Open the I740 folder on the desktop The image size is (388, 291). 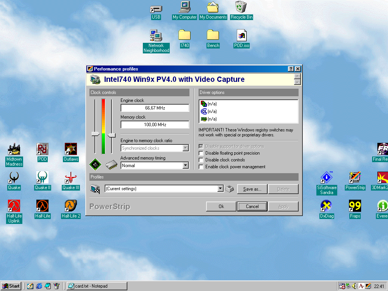click(x=185, y=36)
